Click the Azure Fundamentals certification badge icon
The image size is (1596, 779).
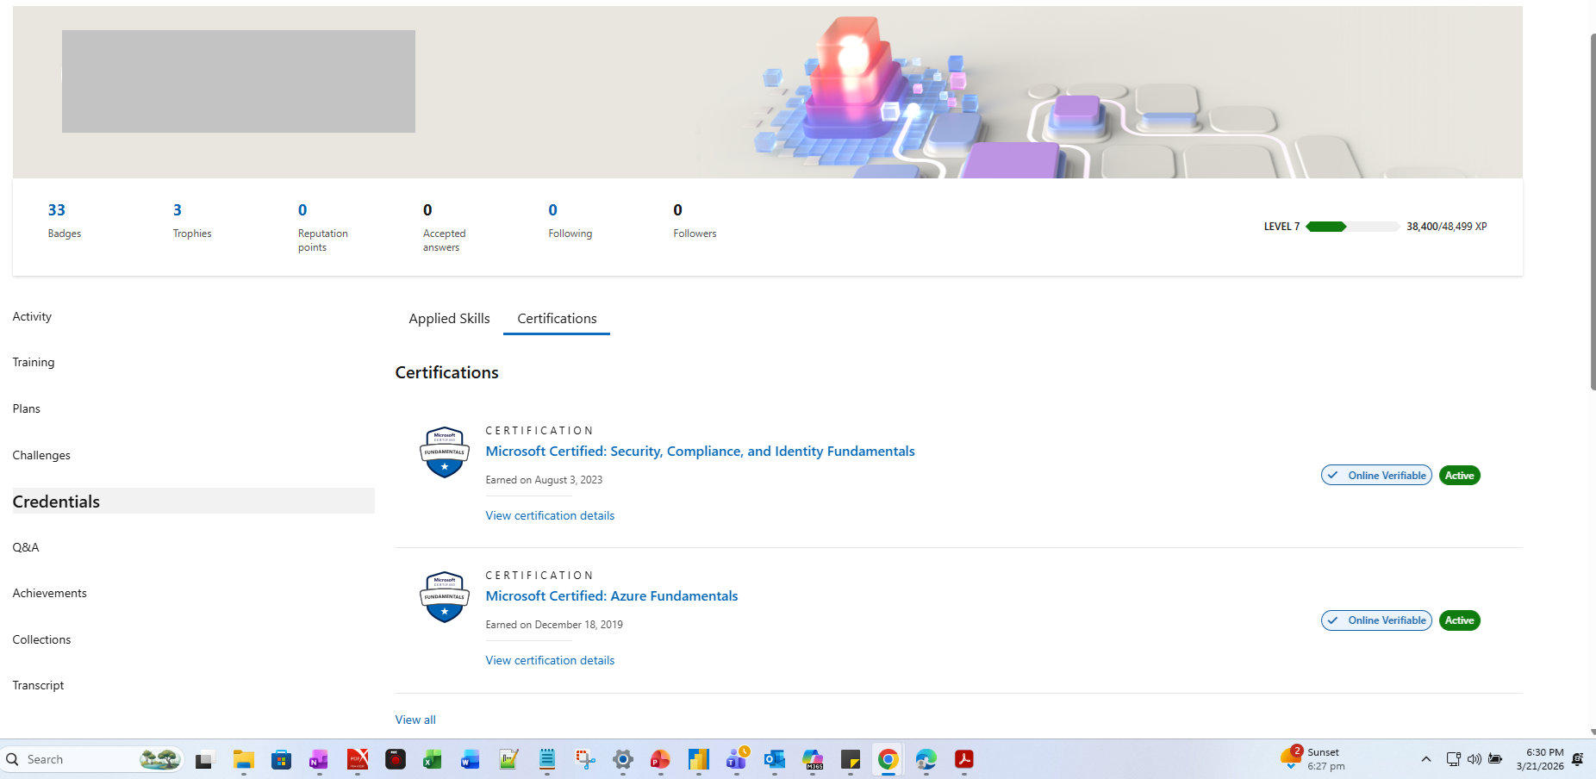point(445,597)
